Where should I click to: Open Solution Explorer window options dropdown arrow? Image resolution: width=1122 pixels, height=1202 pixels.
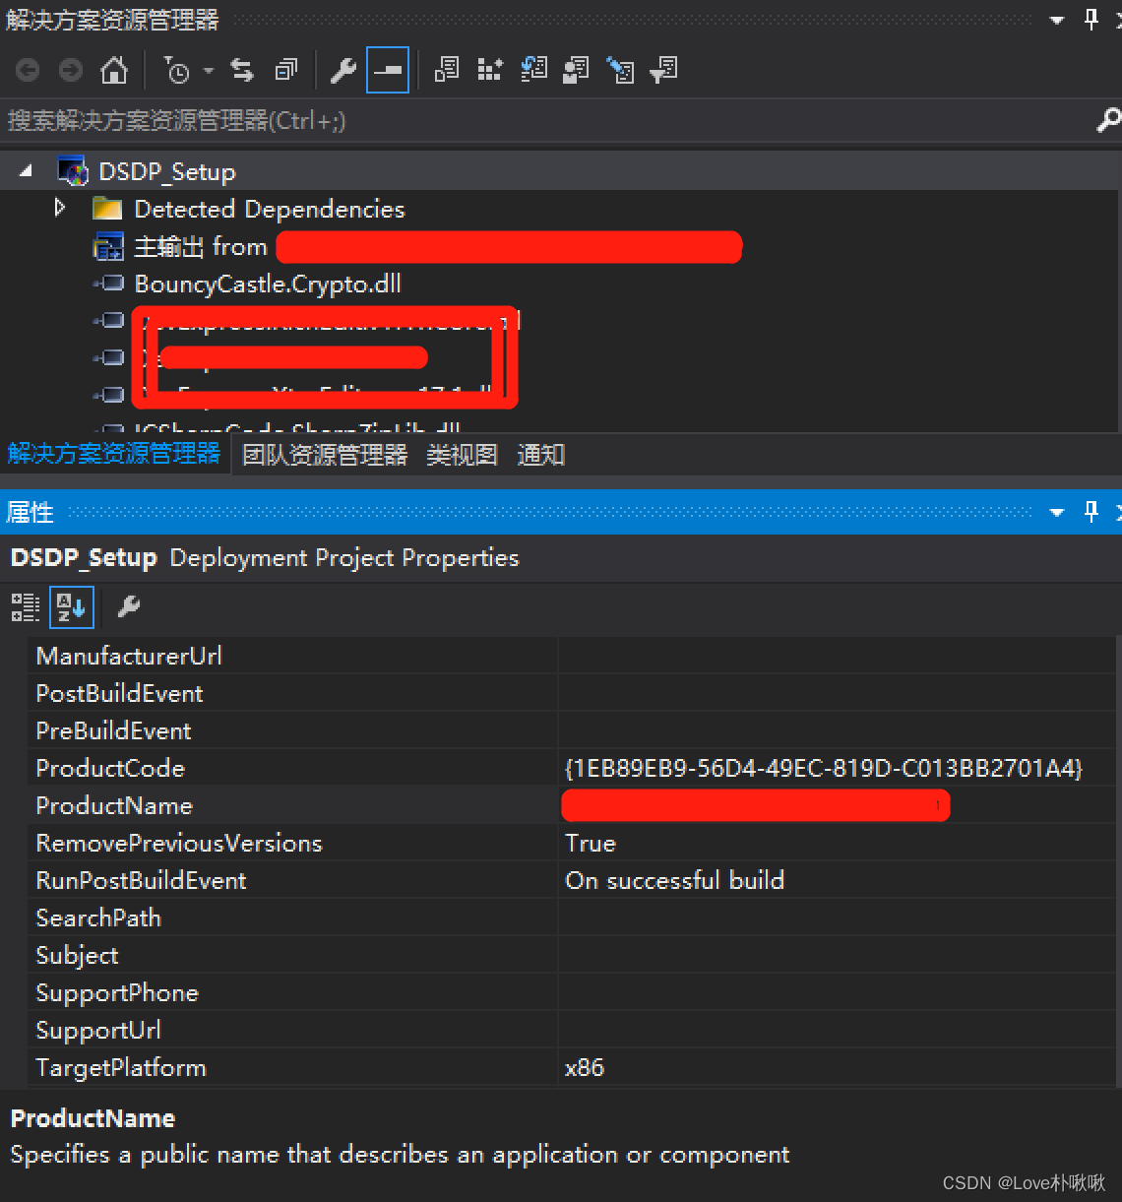(x=1057, y=20)
